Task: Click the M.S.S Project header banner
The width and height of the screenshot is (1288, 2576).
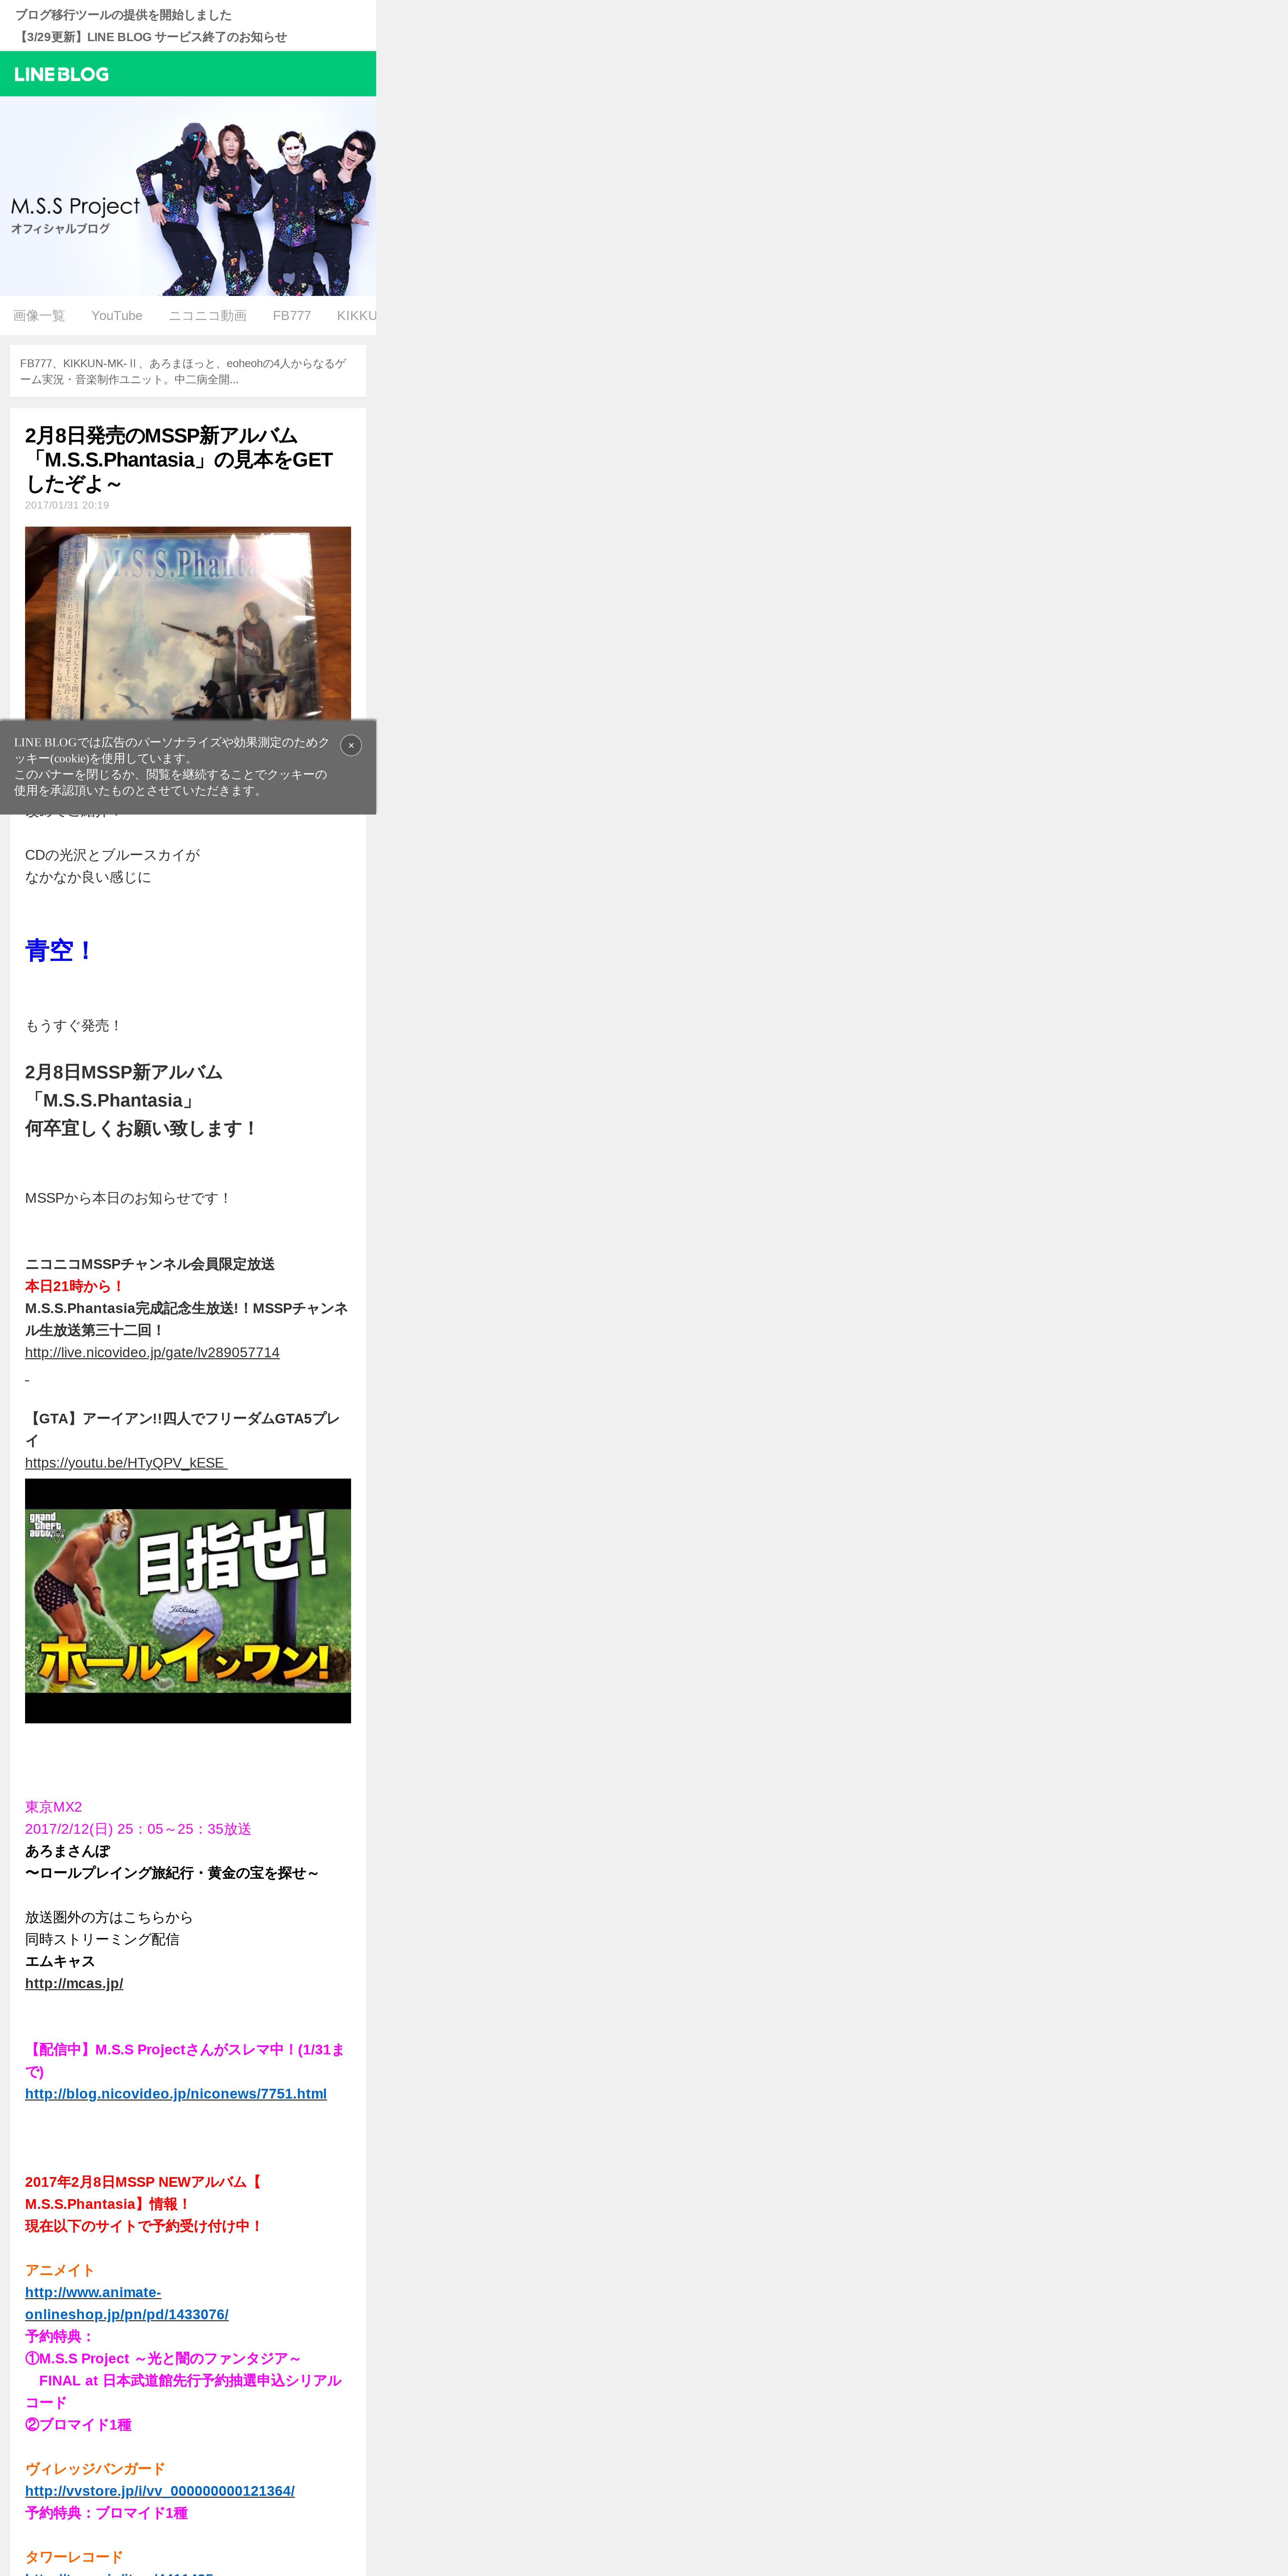Action: [x=188, y=196]
